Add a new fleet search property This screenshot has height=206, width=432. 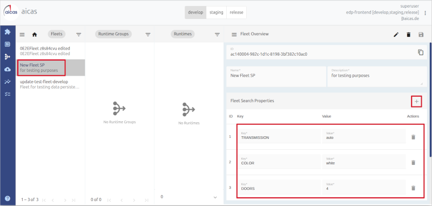coord(416,102)
